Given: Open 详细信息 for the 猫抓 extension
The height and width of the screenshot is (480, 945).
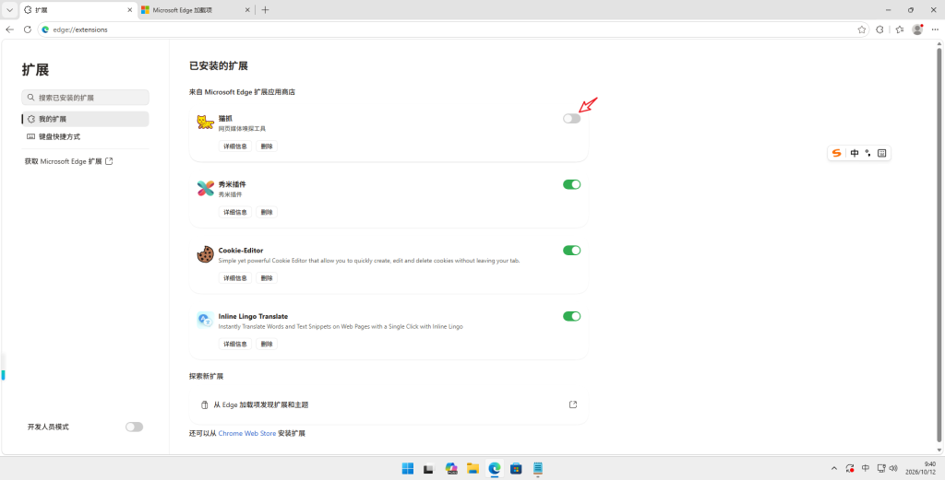Looking at the screenshot, I should click(235, 146).
